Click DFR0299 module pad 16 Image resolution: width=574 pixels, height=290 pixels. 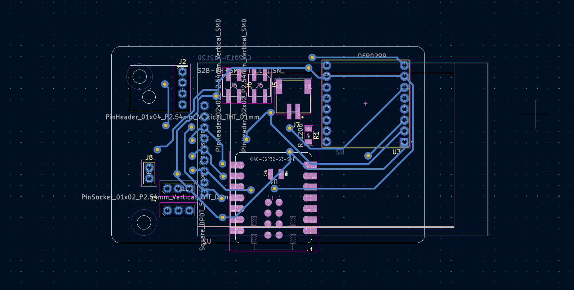(326, 141)
